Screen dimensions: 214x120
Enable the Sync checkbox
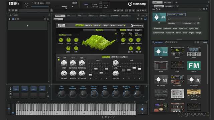pos(131,35)
